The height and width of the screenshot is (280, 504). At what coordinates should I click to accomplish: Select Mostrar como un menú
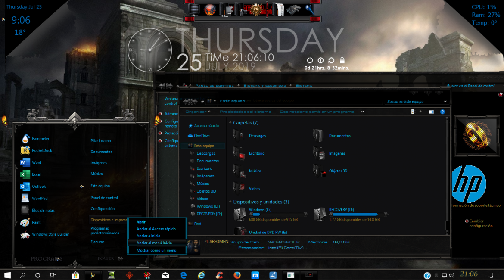[x=157, y=250]
